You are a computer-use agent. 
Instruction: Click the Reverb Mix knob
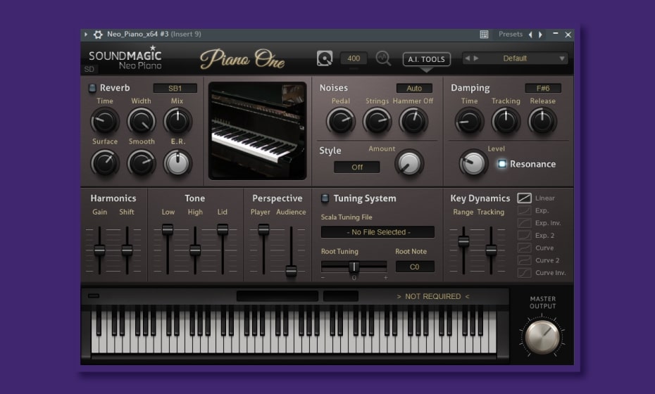click(x=177, y=121)
